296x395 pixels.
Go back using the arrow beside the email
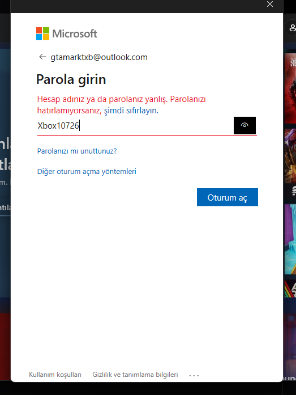(42, 57)
